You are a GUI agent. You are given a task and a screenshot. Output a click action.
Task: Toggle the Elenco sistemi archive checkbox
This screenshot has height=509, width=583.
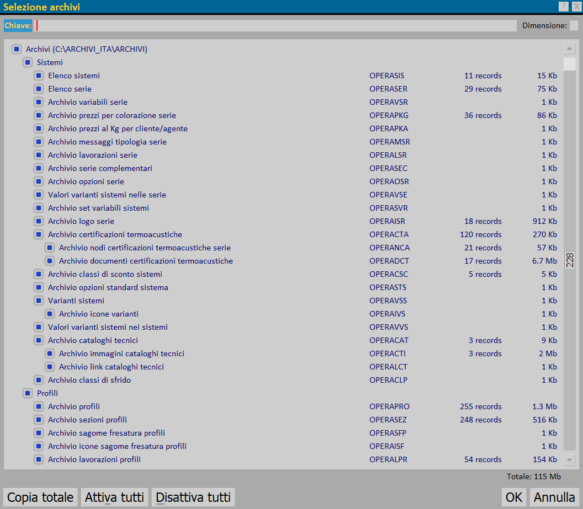[39, 76]
